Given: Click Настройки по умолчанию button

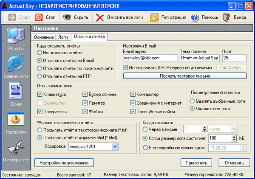Looking at the screenshot, I should pyautogui.click(x=64, y=163).
